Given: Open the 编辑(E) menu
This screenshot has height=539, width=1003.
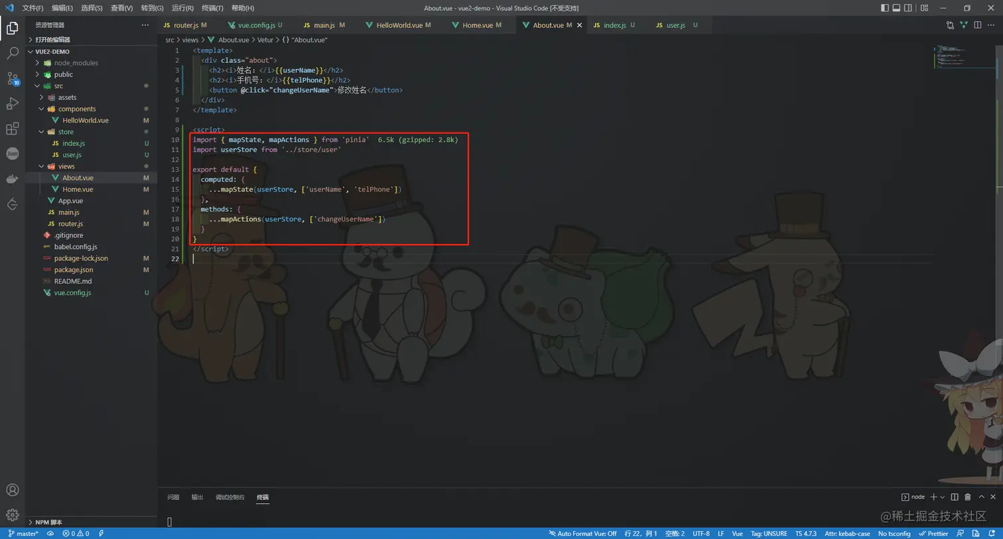Looking at the screenshot, I should coord(62,8).
